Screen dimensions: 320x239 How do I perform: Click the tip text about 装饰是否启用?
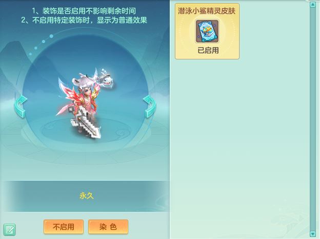[x=84, y=11]
